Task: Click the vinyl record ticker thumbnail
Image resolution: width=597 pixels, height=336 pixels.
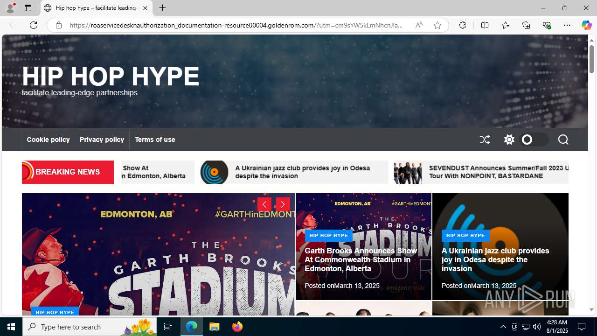Action: tap(215, 172)
